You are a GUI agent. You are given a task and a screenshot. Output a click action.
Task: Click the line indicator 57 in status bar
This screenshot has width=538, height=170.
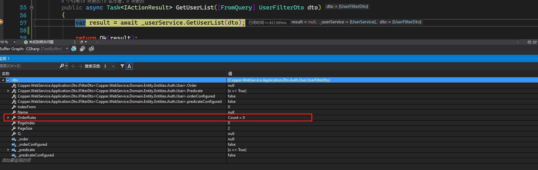click(532, 42)
